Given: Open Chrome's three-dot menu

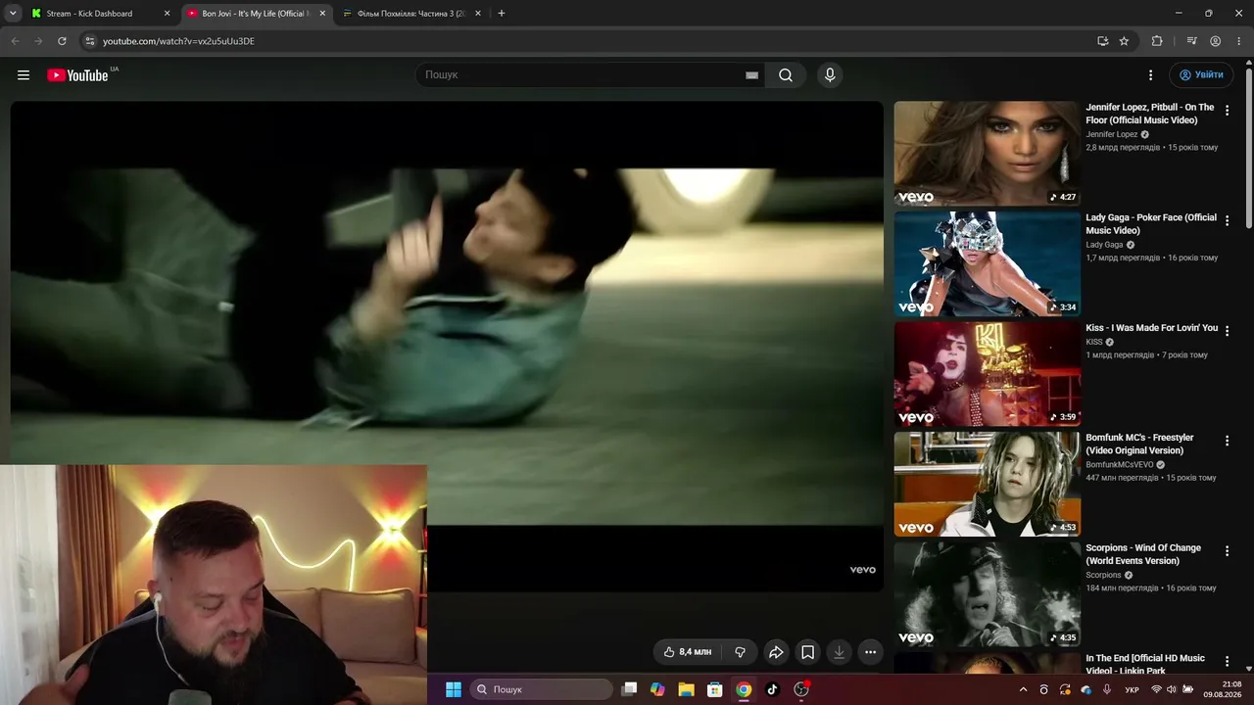Looking at the screenshot, I should coord(1238,41).
